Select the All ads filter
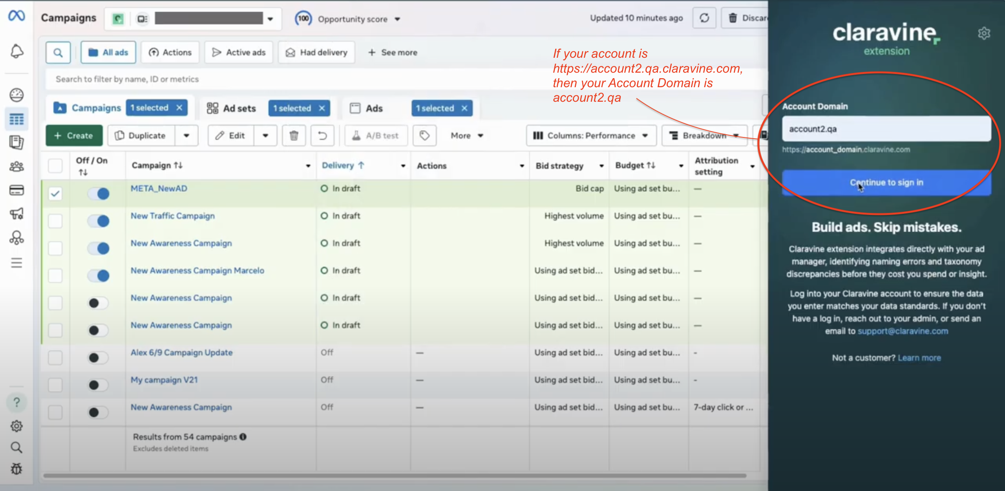Image resolution: width=1005 pixels, height=491 pixels. (x=108, y=53)
